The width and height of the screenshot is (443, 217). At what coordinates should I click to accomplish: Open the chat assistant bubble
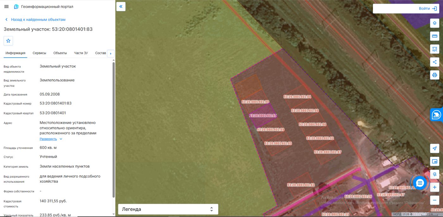[420, 183]
